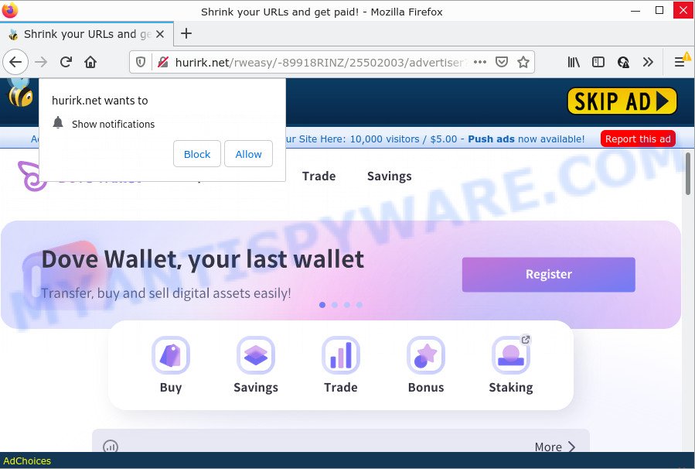Click the purple Register button
Viewport: 695px width, 469px height.
coord(548,274)
